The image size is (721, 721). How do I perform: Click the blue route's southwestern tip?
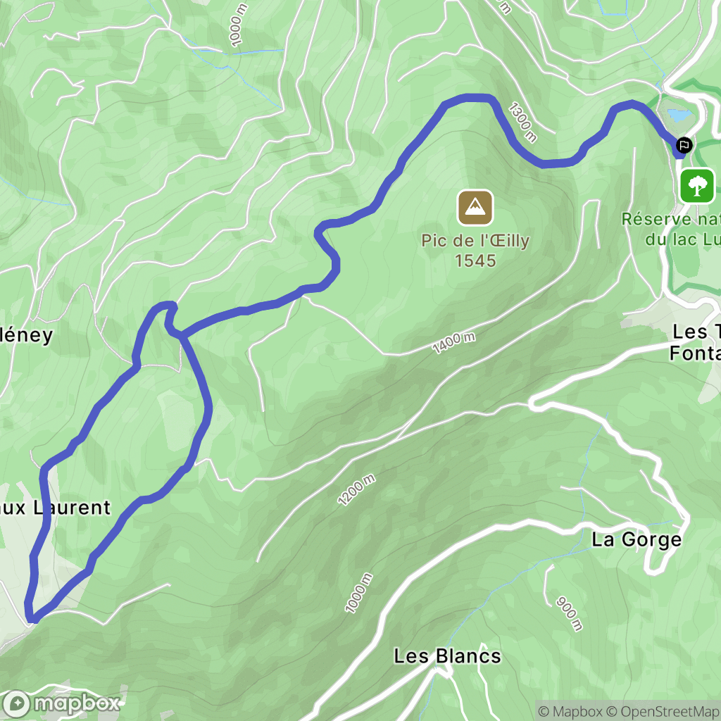tap(31, 619)
